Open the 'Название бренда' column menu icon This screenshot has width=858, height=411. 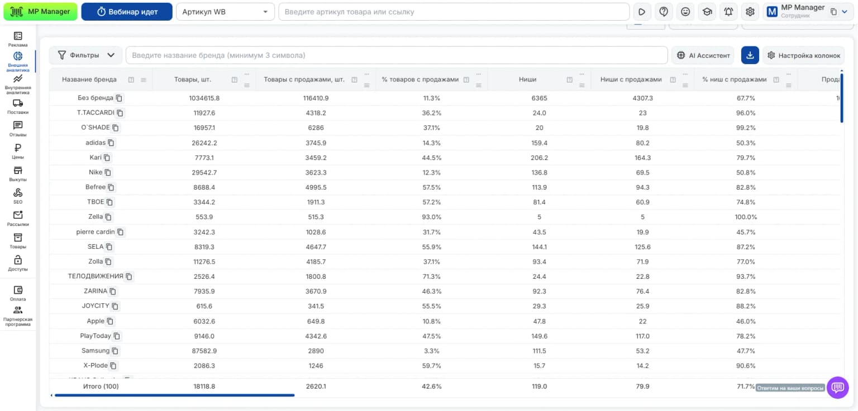click(144, 80)
